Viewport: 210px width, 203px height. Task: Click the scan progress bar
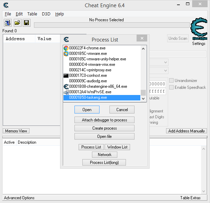(112, 25)
